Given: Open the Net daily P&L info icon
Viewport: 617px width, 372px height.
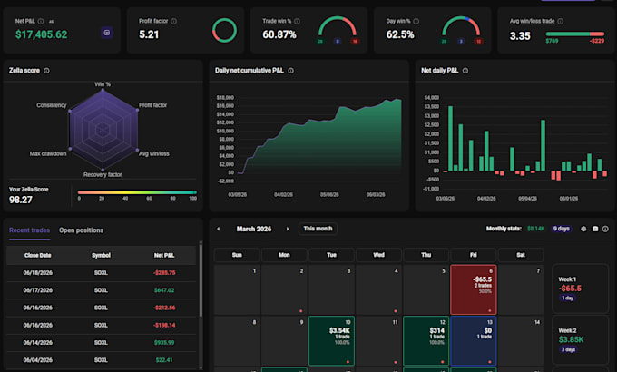Looking at the screenshot, I should [x=465, y=71].
